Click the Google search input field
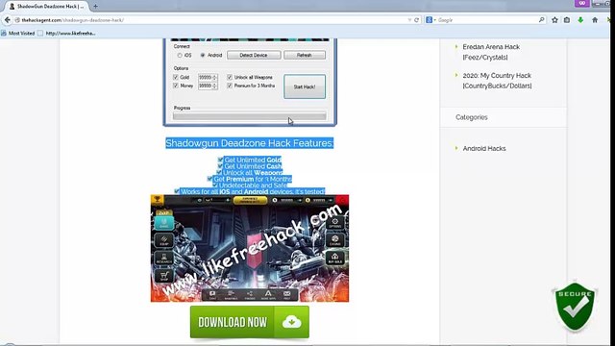The width and height of the screenshot is (615, 346). tap(486, 19)
